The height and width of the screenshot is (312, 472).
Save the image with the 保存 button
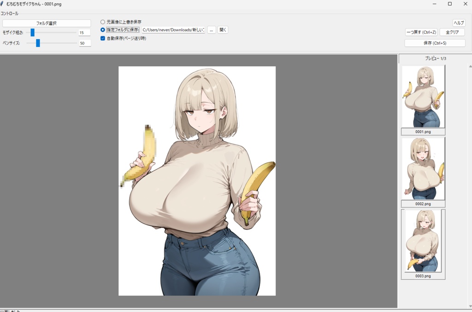tap(435, 43)
